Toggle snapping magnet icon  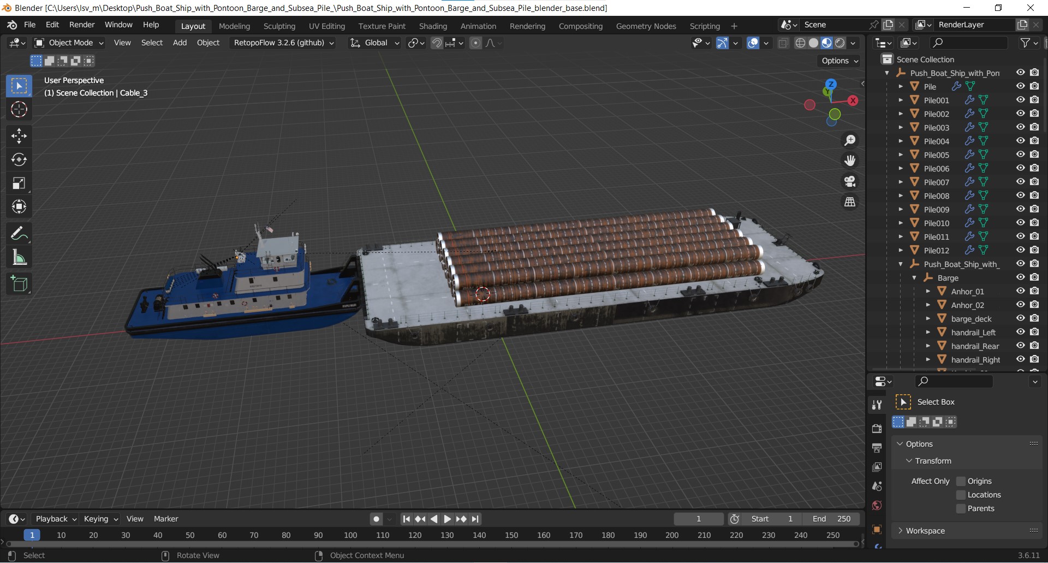pyautogui.click(x=437, y=43)
